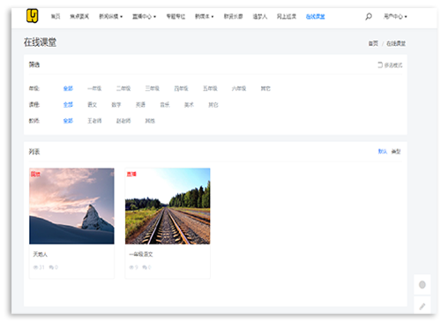Toggle the 多选模式 checkbox
448x322 pixels.
[x=380, y=64]
